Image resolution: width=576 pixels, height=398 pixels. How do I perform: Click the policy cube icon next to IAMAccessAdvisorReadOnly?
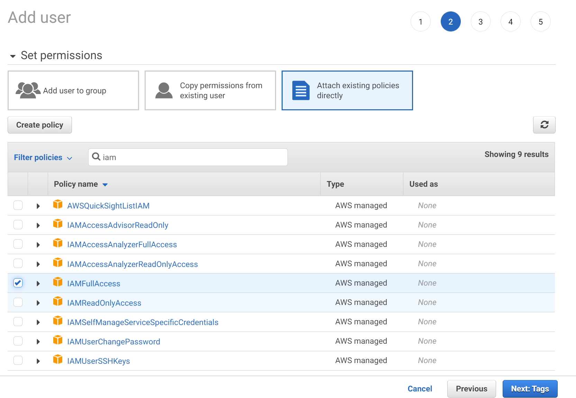pos(58,224)
